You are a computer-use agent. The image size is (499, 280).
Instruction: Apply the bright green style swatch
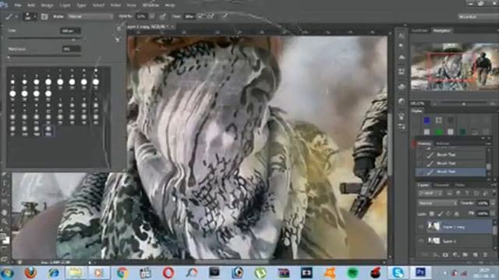(x=439, y=131)
